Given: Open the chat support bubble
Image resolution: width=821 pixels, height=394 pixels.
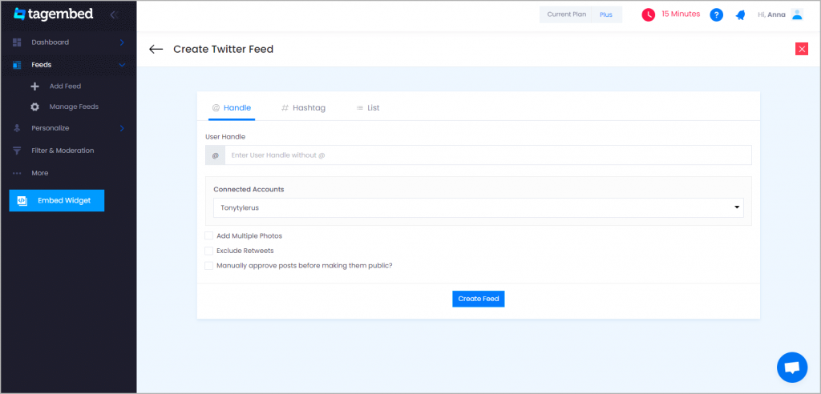Looking at the screenshot, I should [792, 368].
